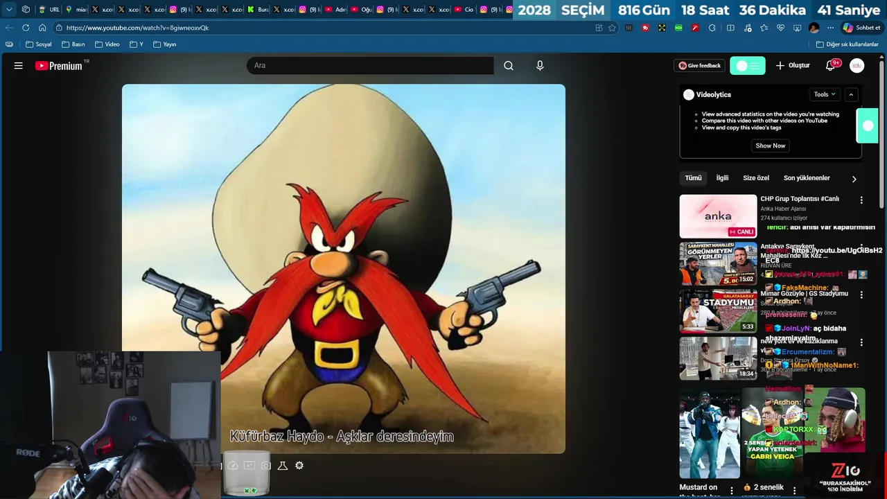The image size is (887, 499).
Task: Open browser extensions puzzle icon
Action: coord(712,28)
